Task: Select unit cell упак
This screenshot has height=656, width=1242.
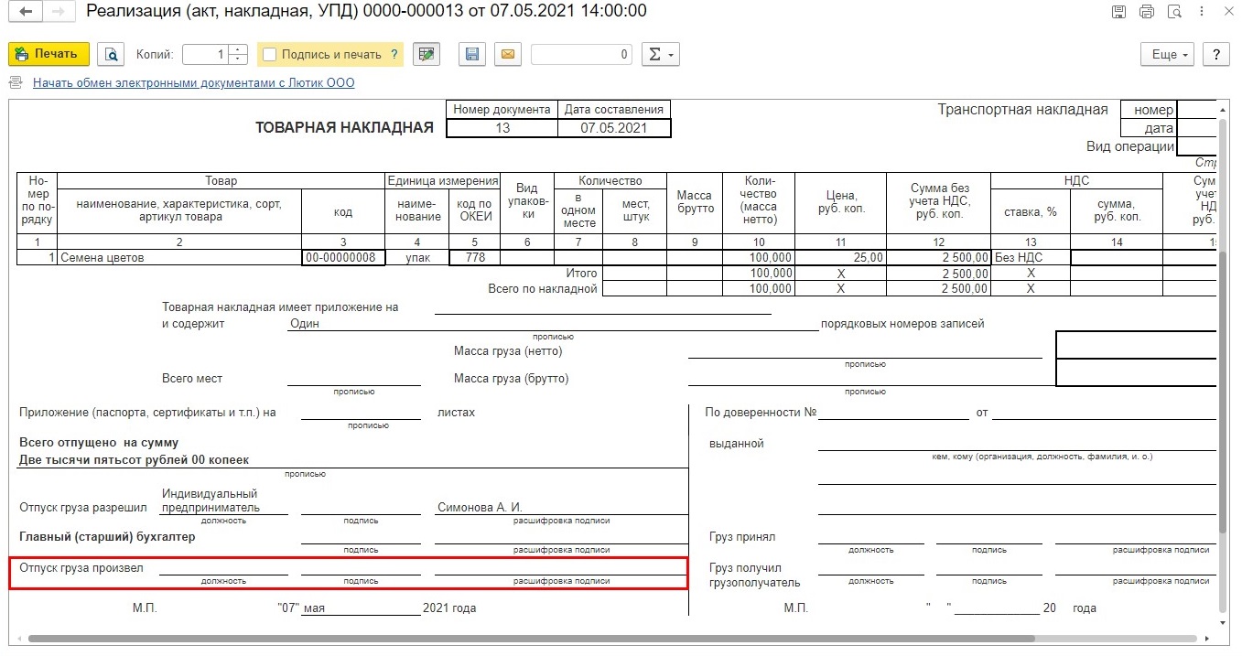Action: click(x=418, y=258)
